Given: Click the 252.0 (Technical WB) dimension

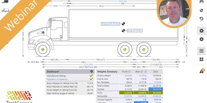Looking at the screenshot, I should pyautogui.click(x=88, y=67).
